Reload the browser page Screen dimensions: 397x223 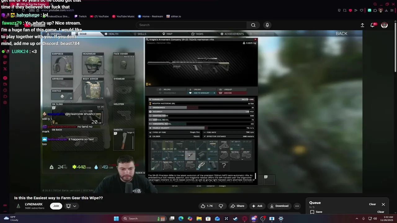point(23,10)
